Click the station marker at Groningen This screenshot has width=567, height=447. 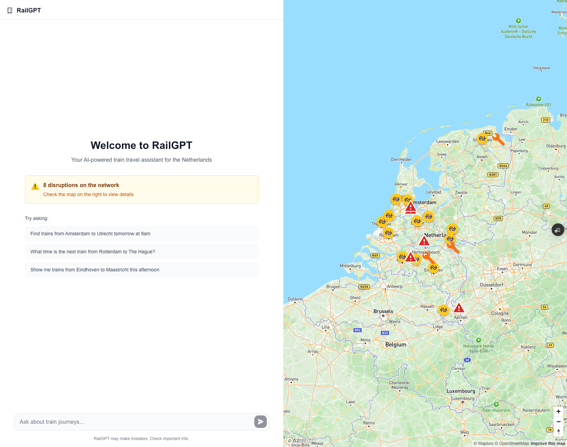(x=482, y=139)
